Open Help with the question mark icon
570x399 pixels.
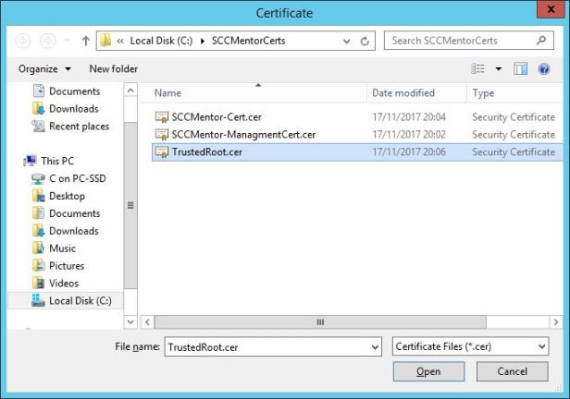pos(544,69)
